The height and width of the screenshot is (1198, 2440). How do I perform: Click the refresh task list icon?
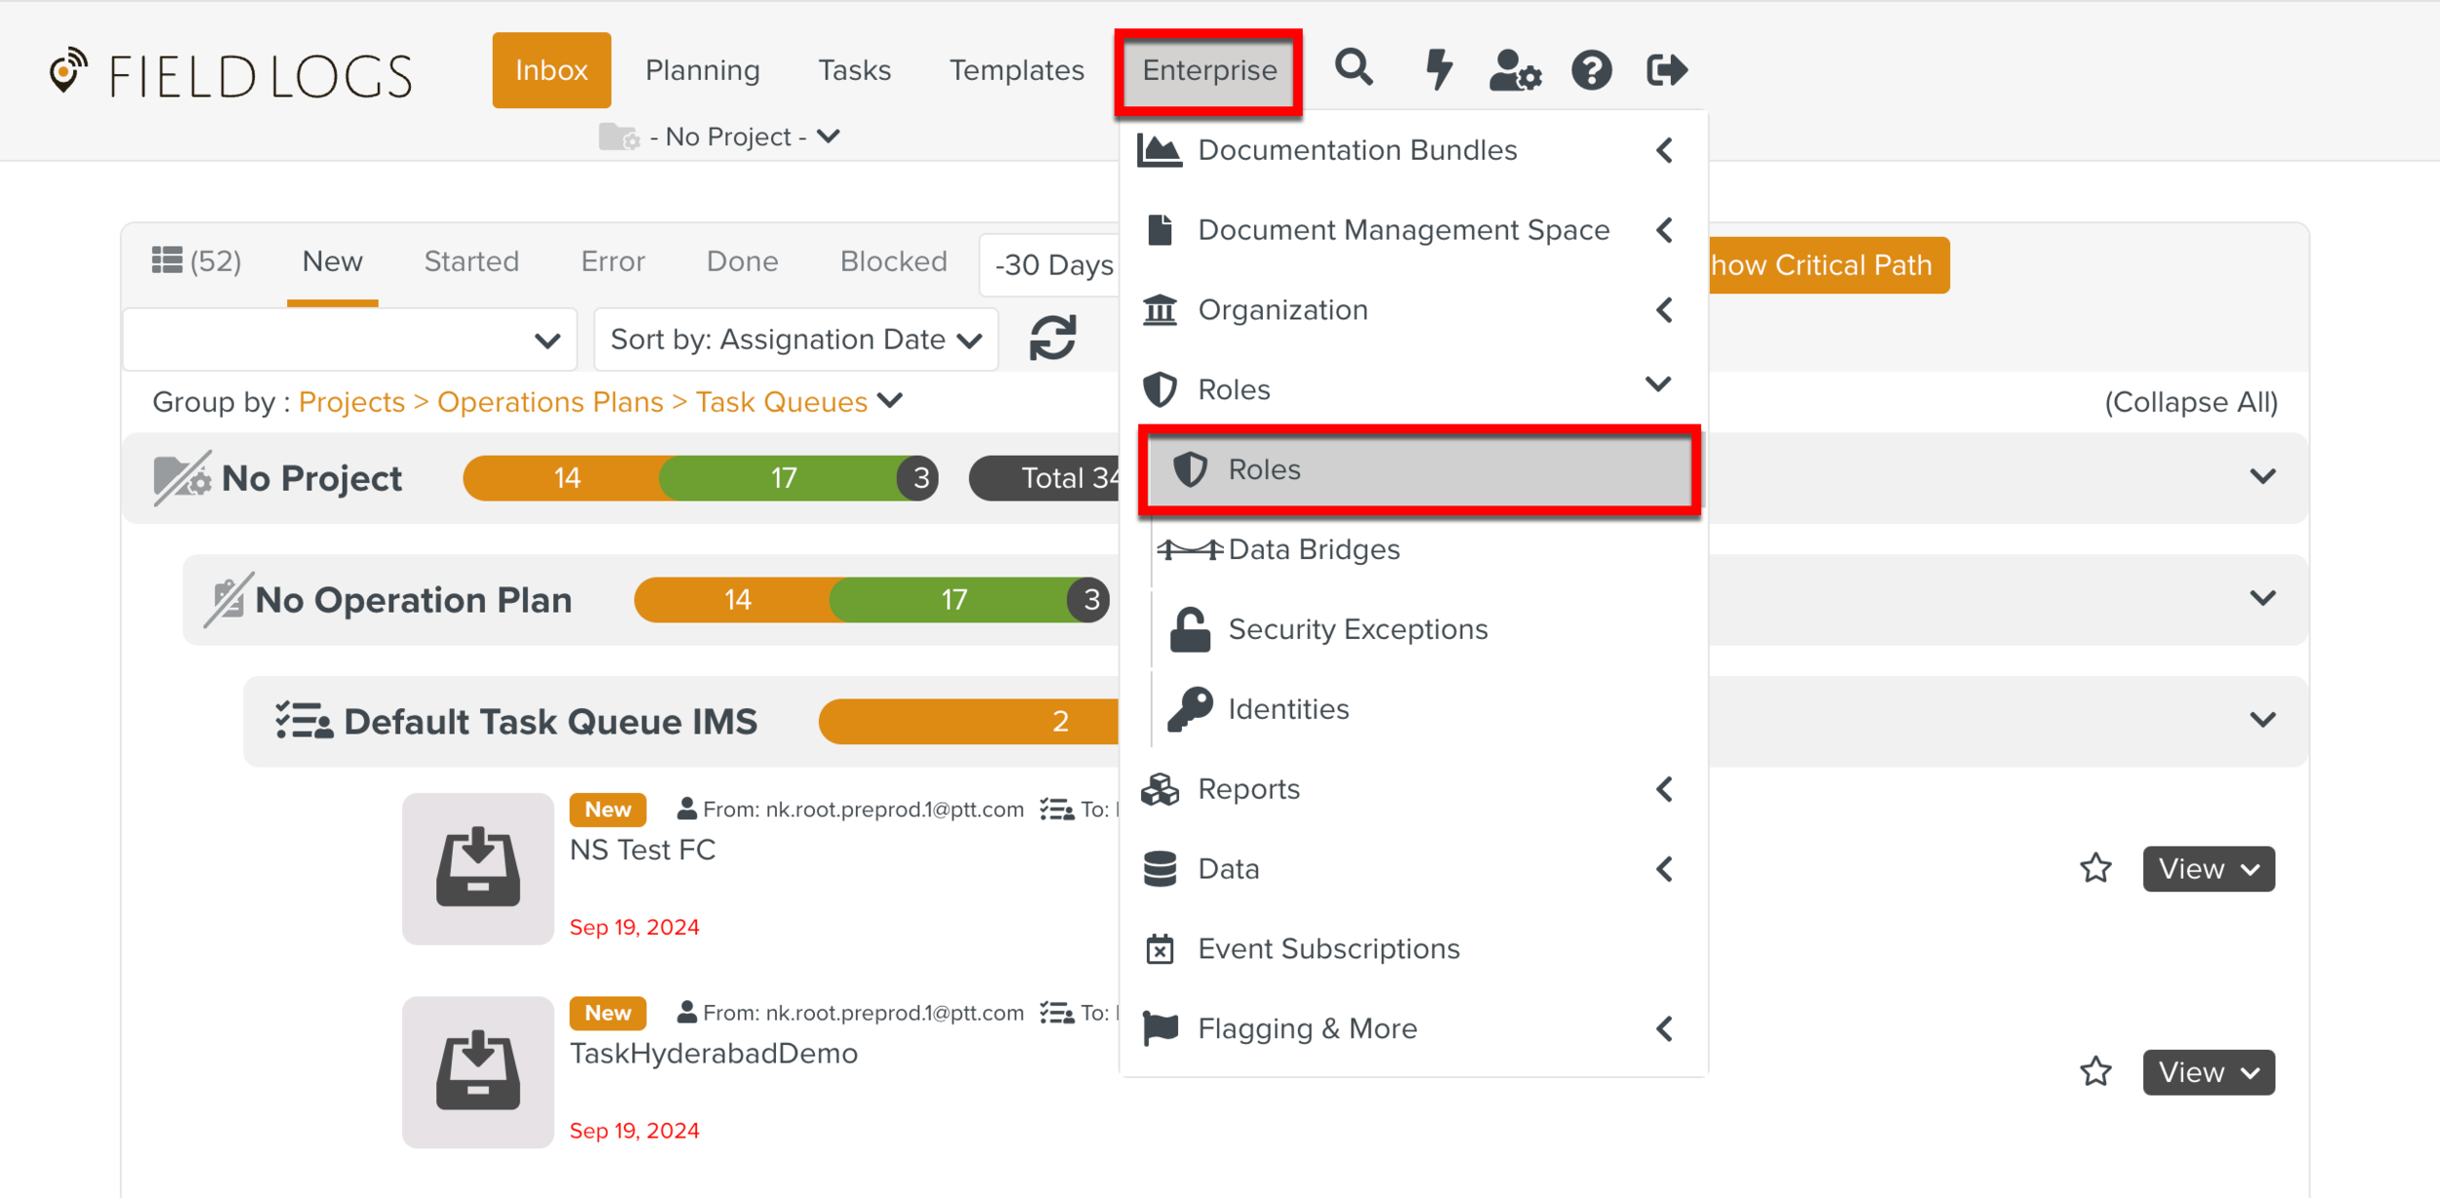pos(1052,339)
